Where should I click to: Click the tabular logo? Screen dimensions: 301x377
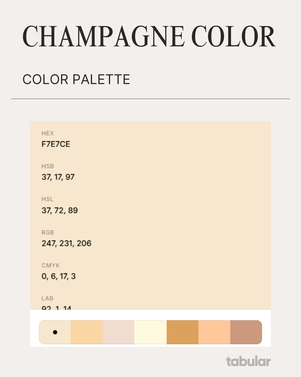coord(249,361)
